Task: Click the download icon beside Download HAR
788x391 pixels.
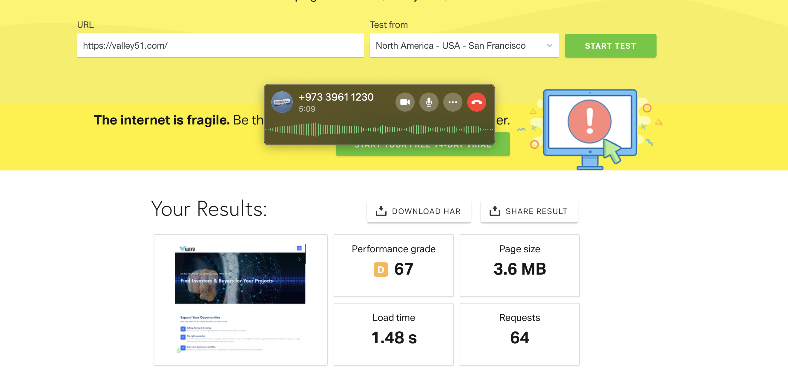Action: (381, 211)
